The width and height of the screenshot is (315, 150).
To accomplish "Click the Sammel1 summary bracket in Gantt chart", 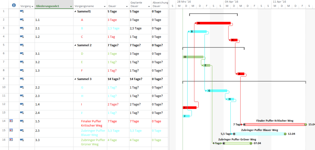I will click(213, 14).
